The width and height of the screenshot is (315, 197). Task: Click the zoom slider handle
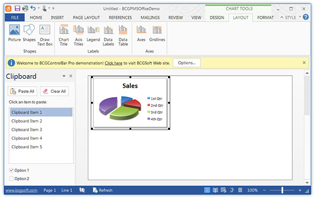coord(282,190)
